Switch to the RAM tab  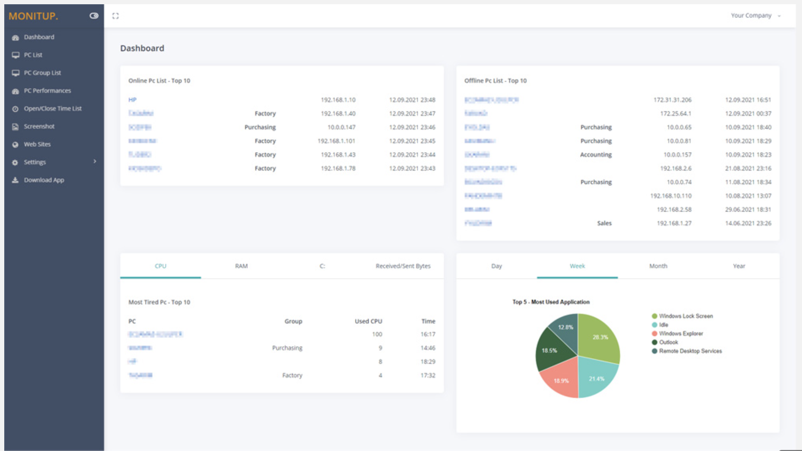241,266
